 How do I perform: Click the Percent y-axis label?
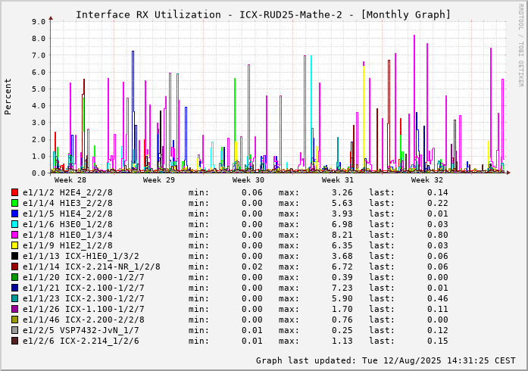tap(8, 96)
